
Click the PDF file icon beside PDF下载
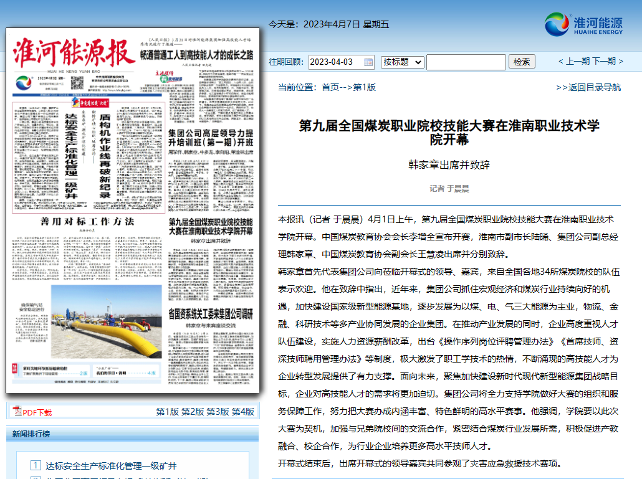tap(17, 410)
